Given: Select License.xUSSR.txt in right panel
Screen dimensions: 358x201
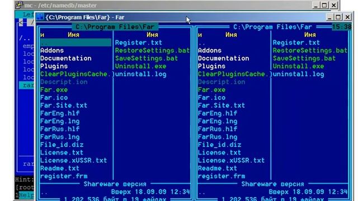Looking at the screenshot, I should click(x=231, y=160).
